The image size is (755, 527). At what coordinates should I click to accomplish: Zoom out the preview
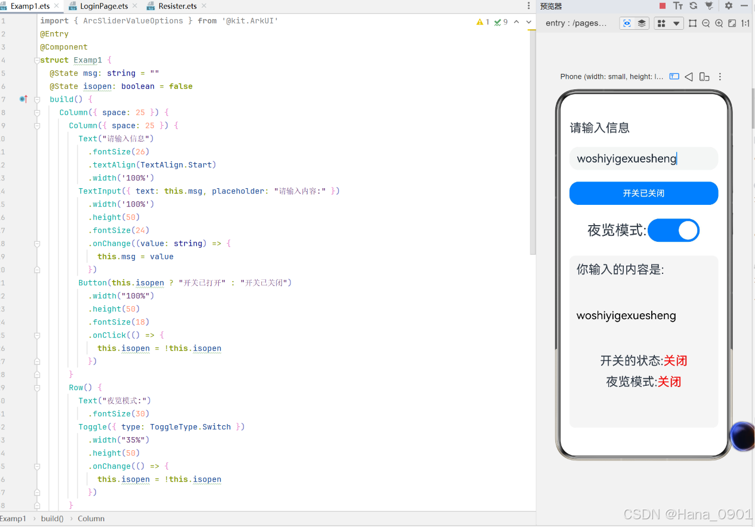[x=706, y=23]
